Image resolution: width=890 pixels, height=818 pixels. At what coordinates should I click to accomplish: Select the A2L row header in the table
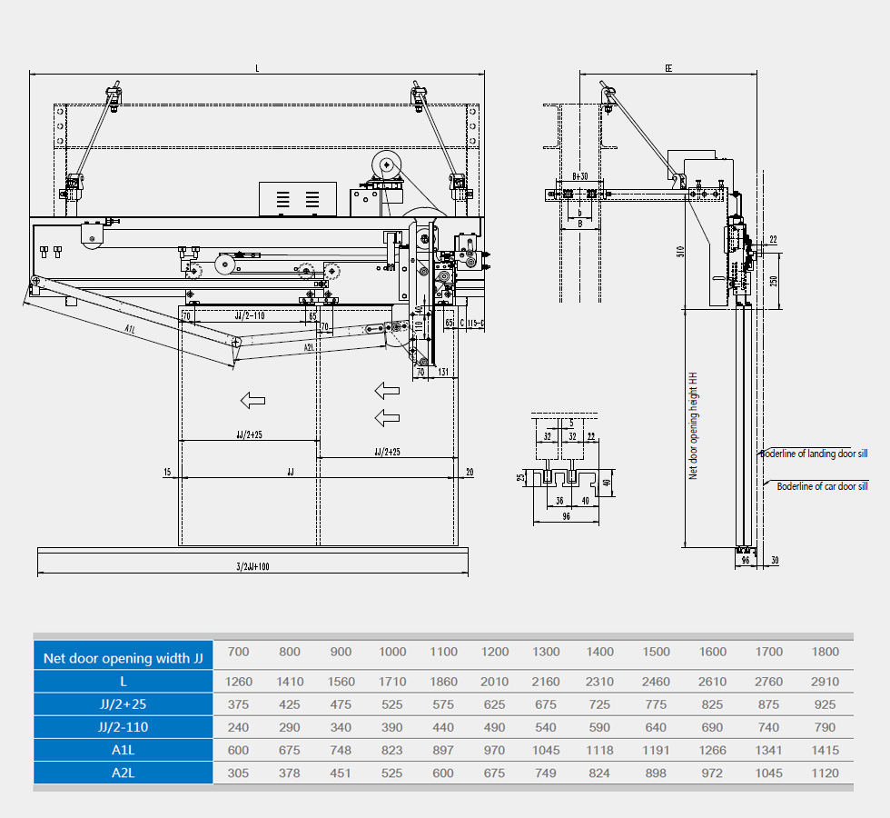click(124, 773)
